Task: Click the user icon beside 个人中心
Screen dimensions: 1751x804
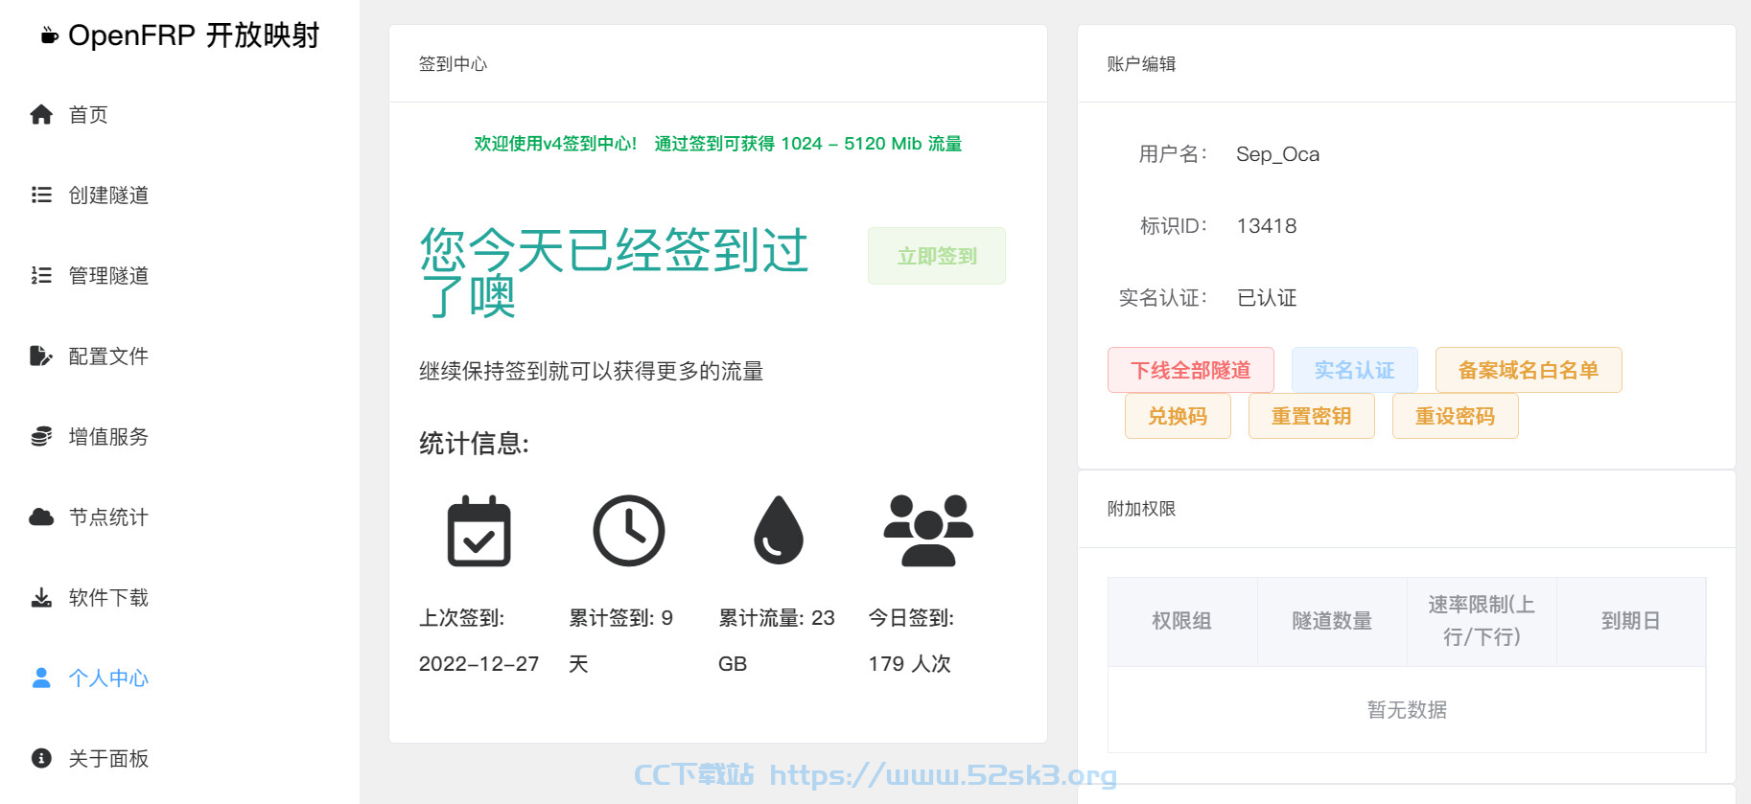Action: [x=41, y=678]
